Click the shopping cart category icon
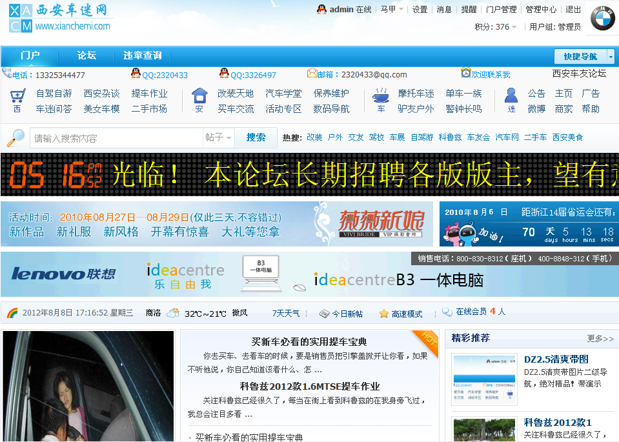Image resolution: width=619 pixels, height=442 pixels. 18,95
